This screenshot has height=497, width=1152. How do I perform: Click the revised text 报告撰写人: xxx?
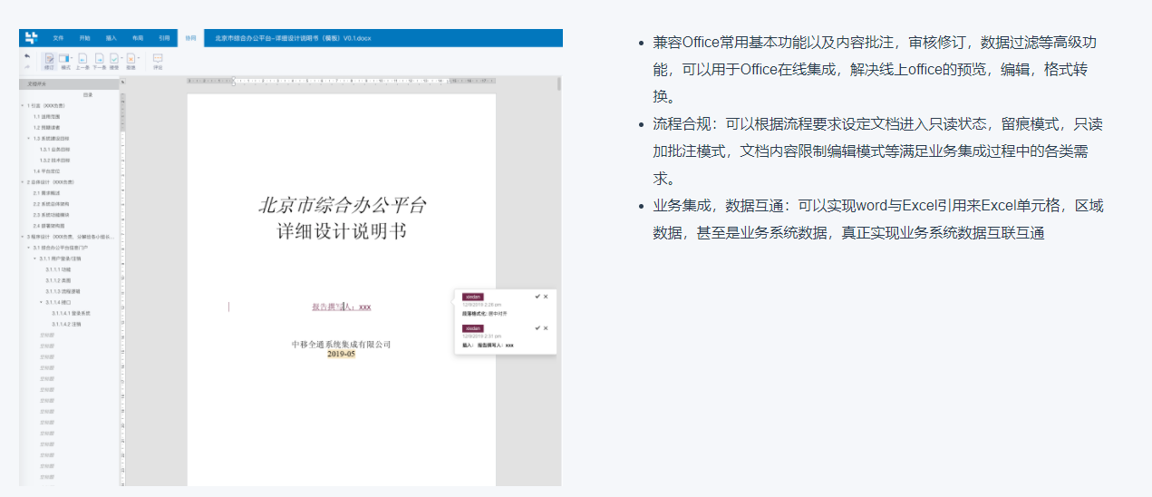[342, 307]
